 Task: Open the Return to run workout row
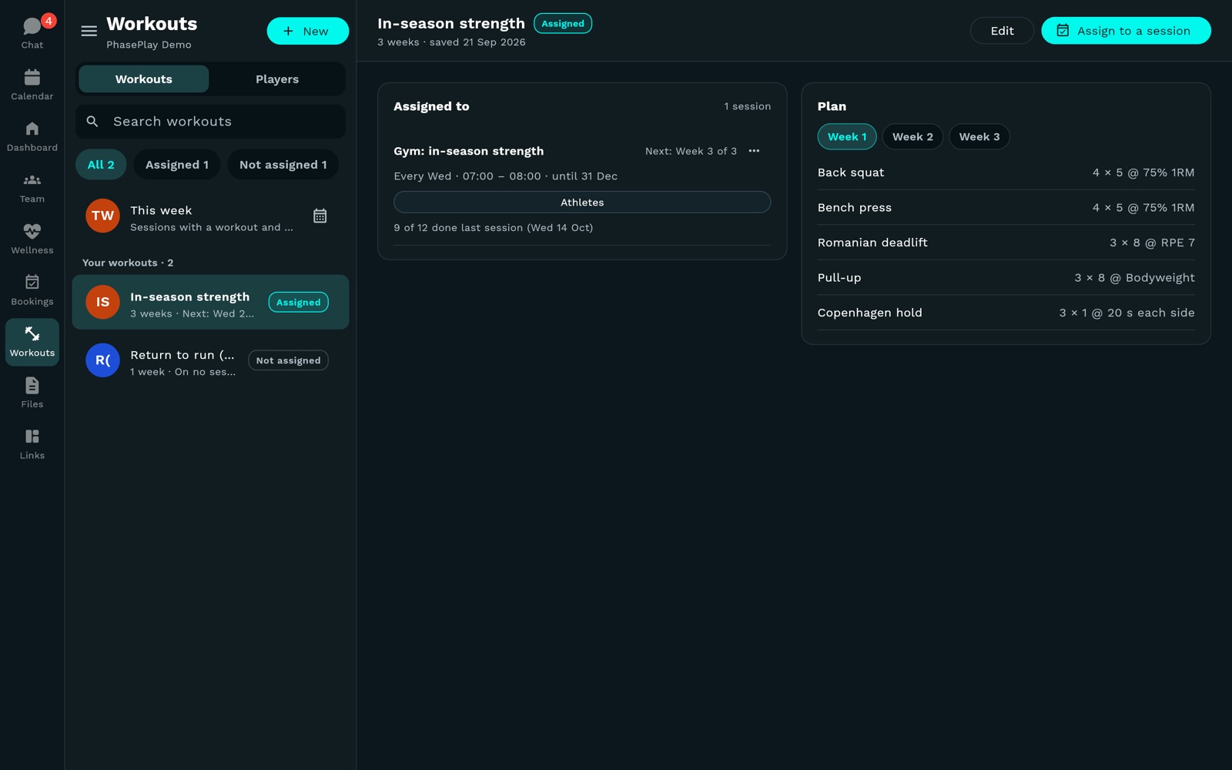click(x=210, y=360)
